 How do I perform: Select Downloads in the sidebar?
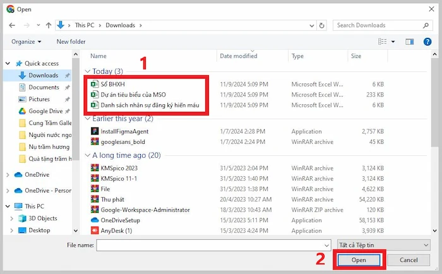click(44, 75)
